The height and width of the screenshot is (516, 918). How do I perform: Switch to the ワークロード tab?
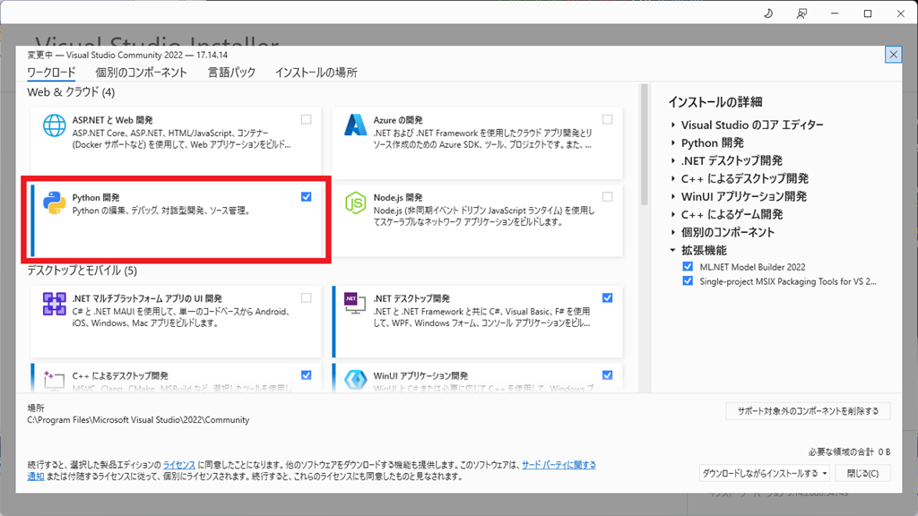[x=51, y=73]
